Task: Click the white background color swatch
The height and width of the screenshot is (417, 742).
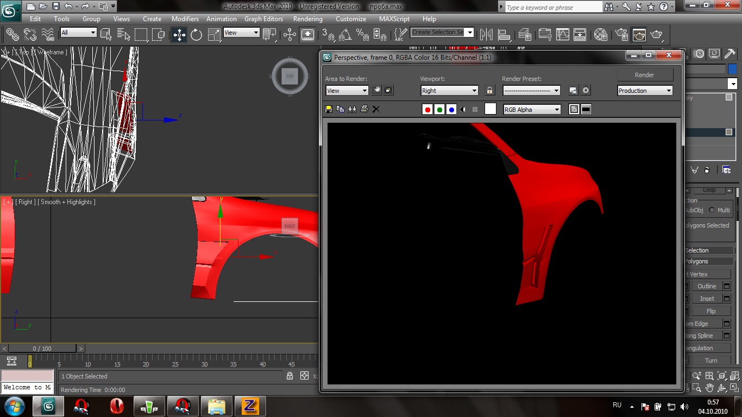Action: (x=490, y=109)
